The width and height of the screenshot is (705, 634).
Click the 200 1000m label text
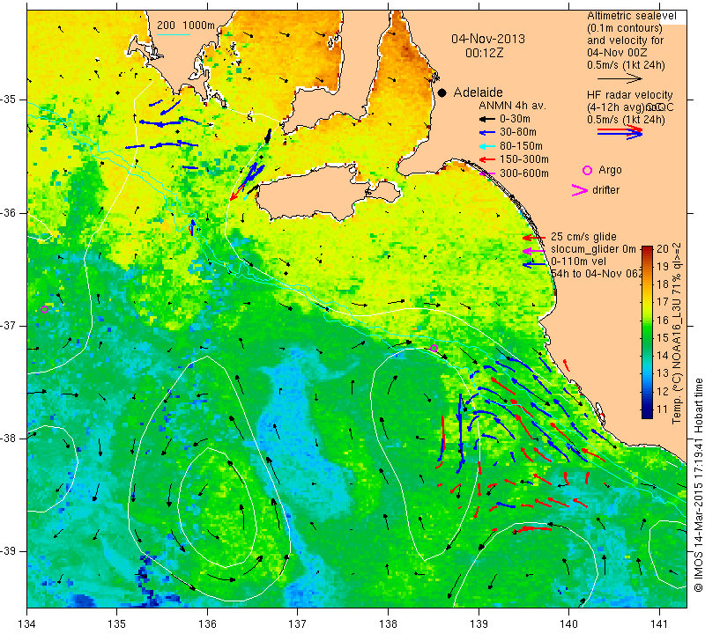[186, 26]
